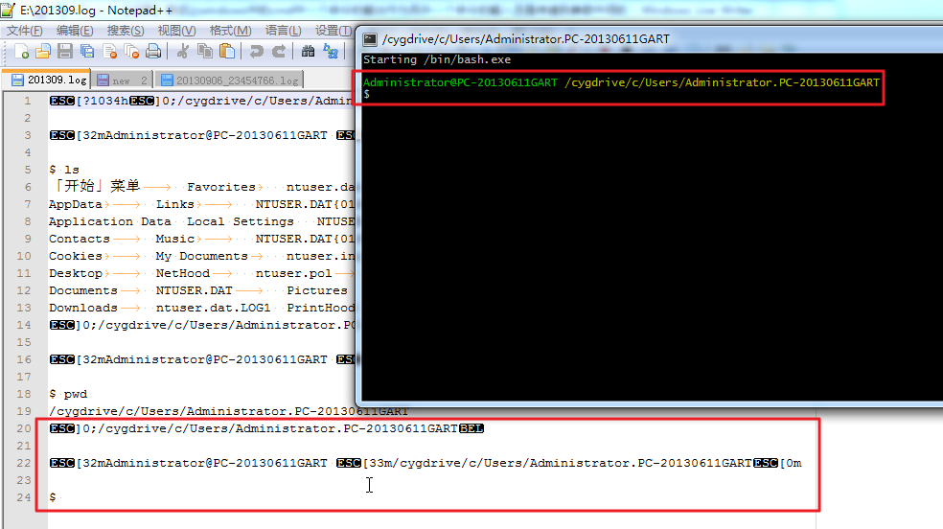Click '[0m' at end of line 22
The height and width of the screenshot is (529, 943).
791,463
